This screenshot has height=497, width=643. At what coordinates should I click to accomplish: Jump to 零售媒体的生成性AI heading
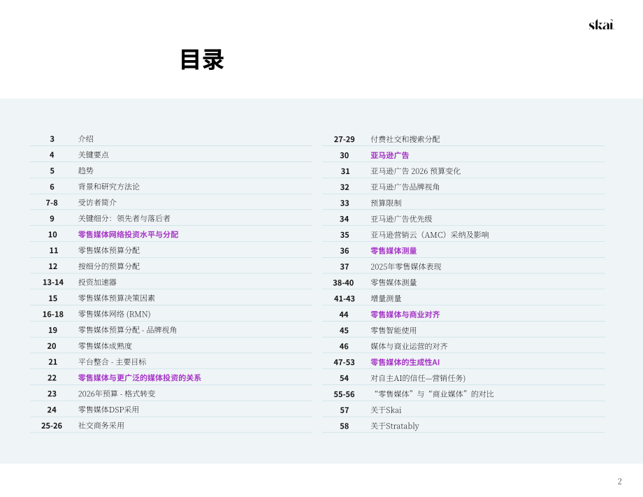tap(405, 362)
